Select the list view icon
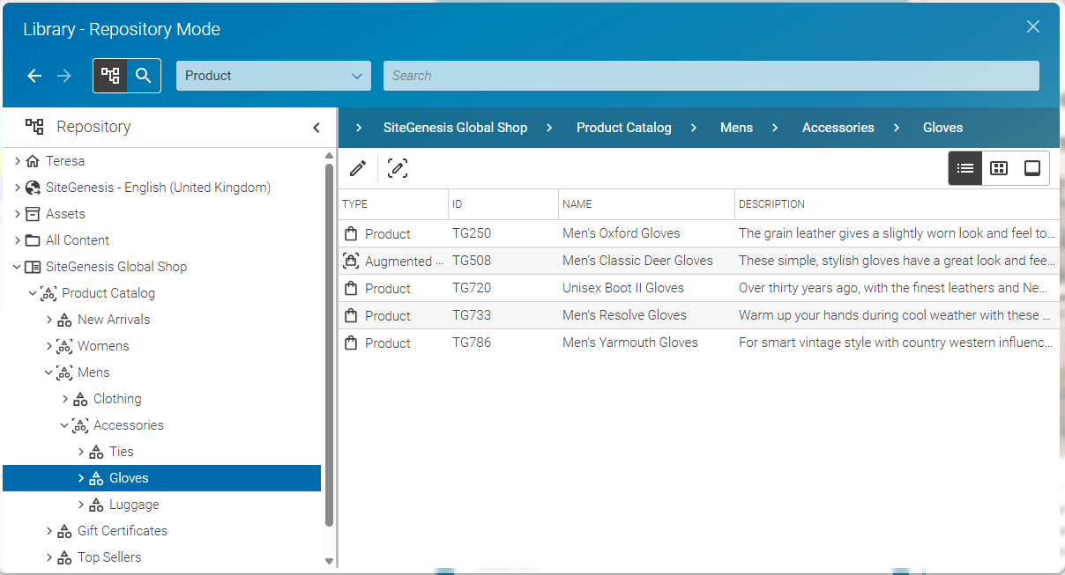The image size is (1065, 575). pyautogui.click(x=965, y=168)
